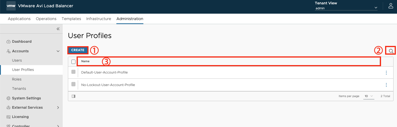Open the user account profile icon

(x=391, y=6)
